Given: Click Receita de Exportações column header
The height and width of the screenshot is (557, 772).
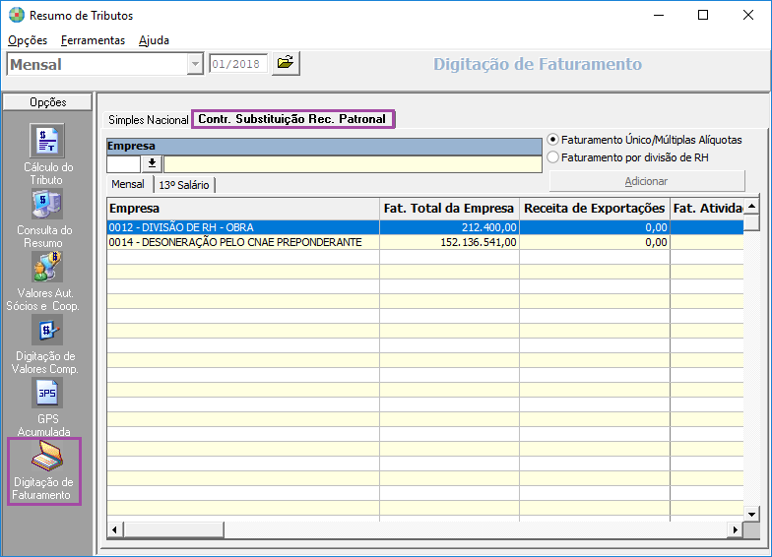Looking at the screenshot, I should [x=595, y=209].
